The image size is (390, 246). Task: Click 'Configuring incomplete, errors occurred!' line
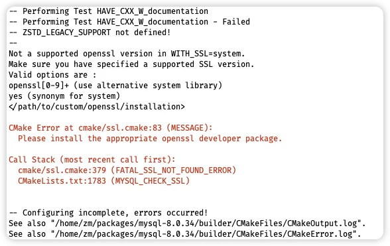[x=108, y=213]
